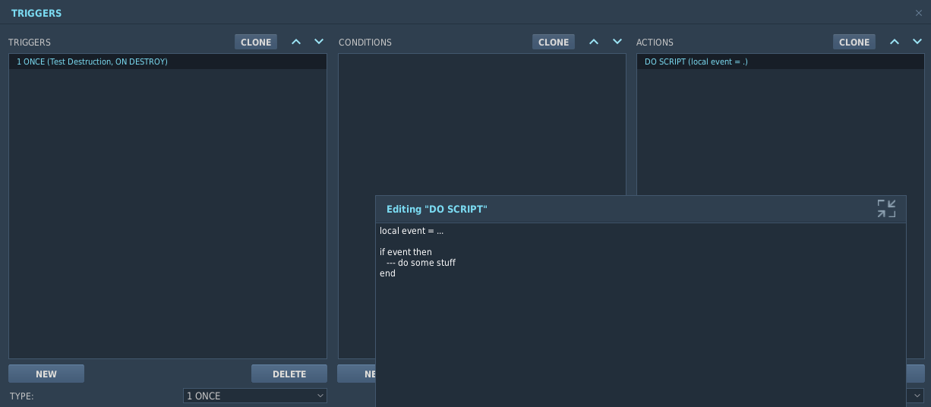931x407 pixels.
Task: Place cursor on 'local event = ...' line
Action: pos(412,231)
